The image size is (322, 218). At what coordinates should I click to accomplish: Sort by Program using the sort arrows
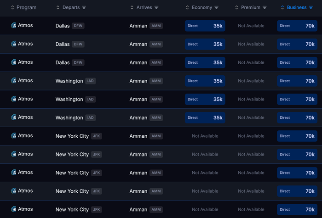(x=12, y=8)
